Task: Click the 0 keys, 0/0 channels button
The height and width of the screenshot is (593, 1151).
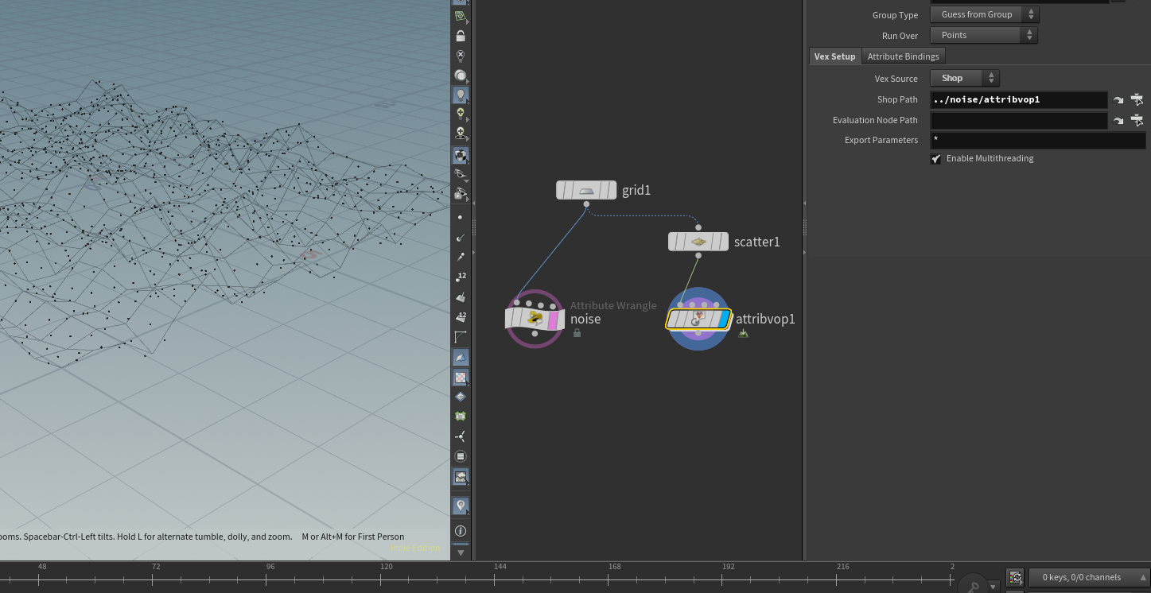Action: [1081, 577]
